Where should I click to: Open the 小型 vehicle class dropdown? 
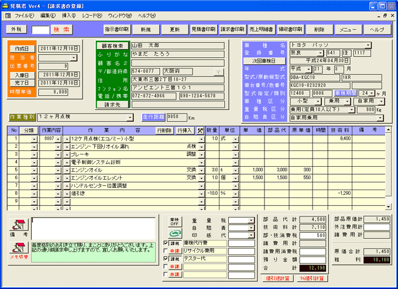(x=318, y=101)
